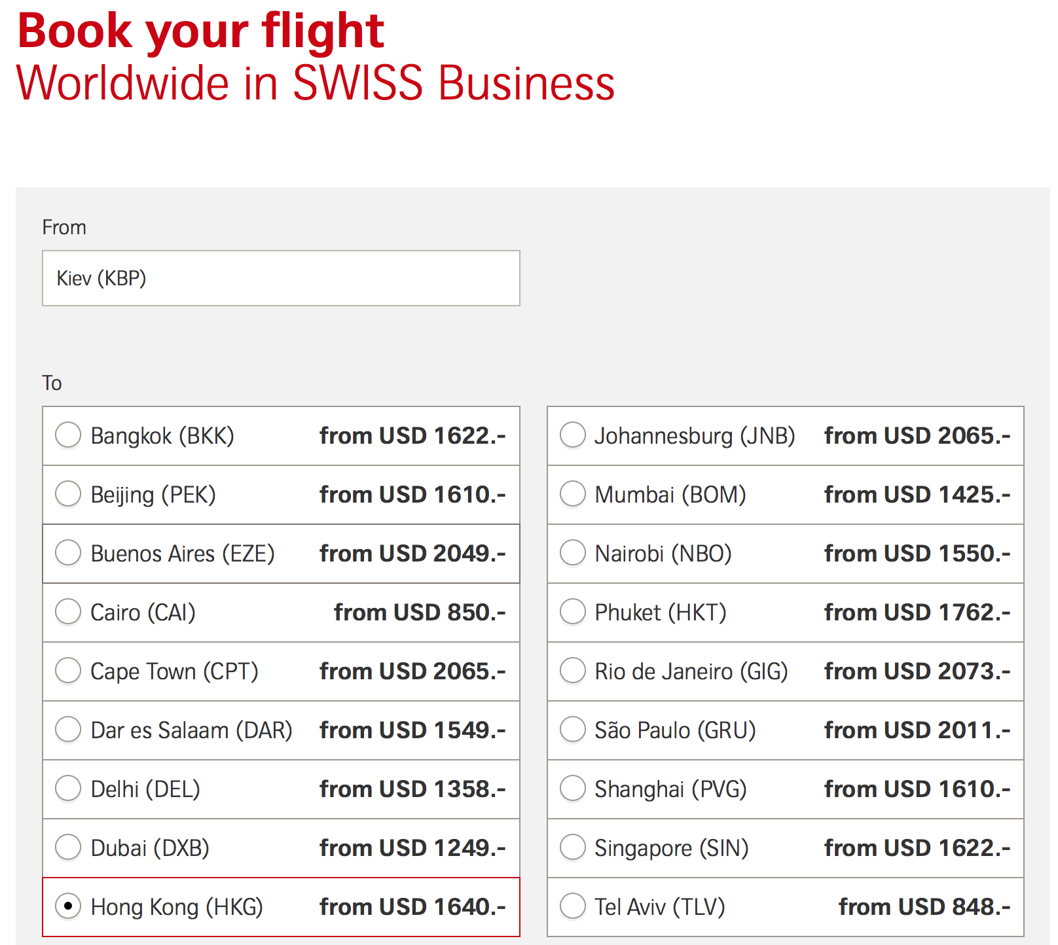Select Johannesburg (JNB) destination option
This screenshot has height=945, width=1058.
[573, 435]
